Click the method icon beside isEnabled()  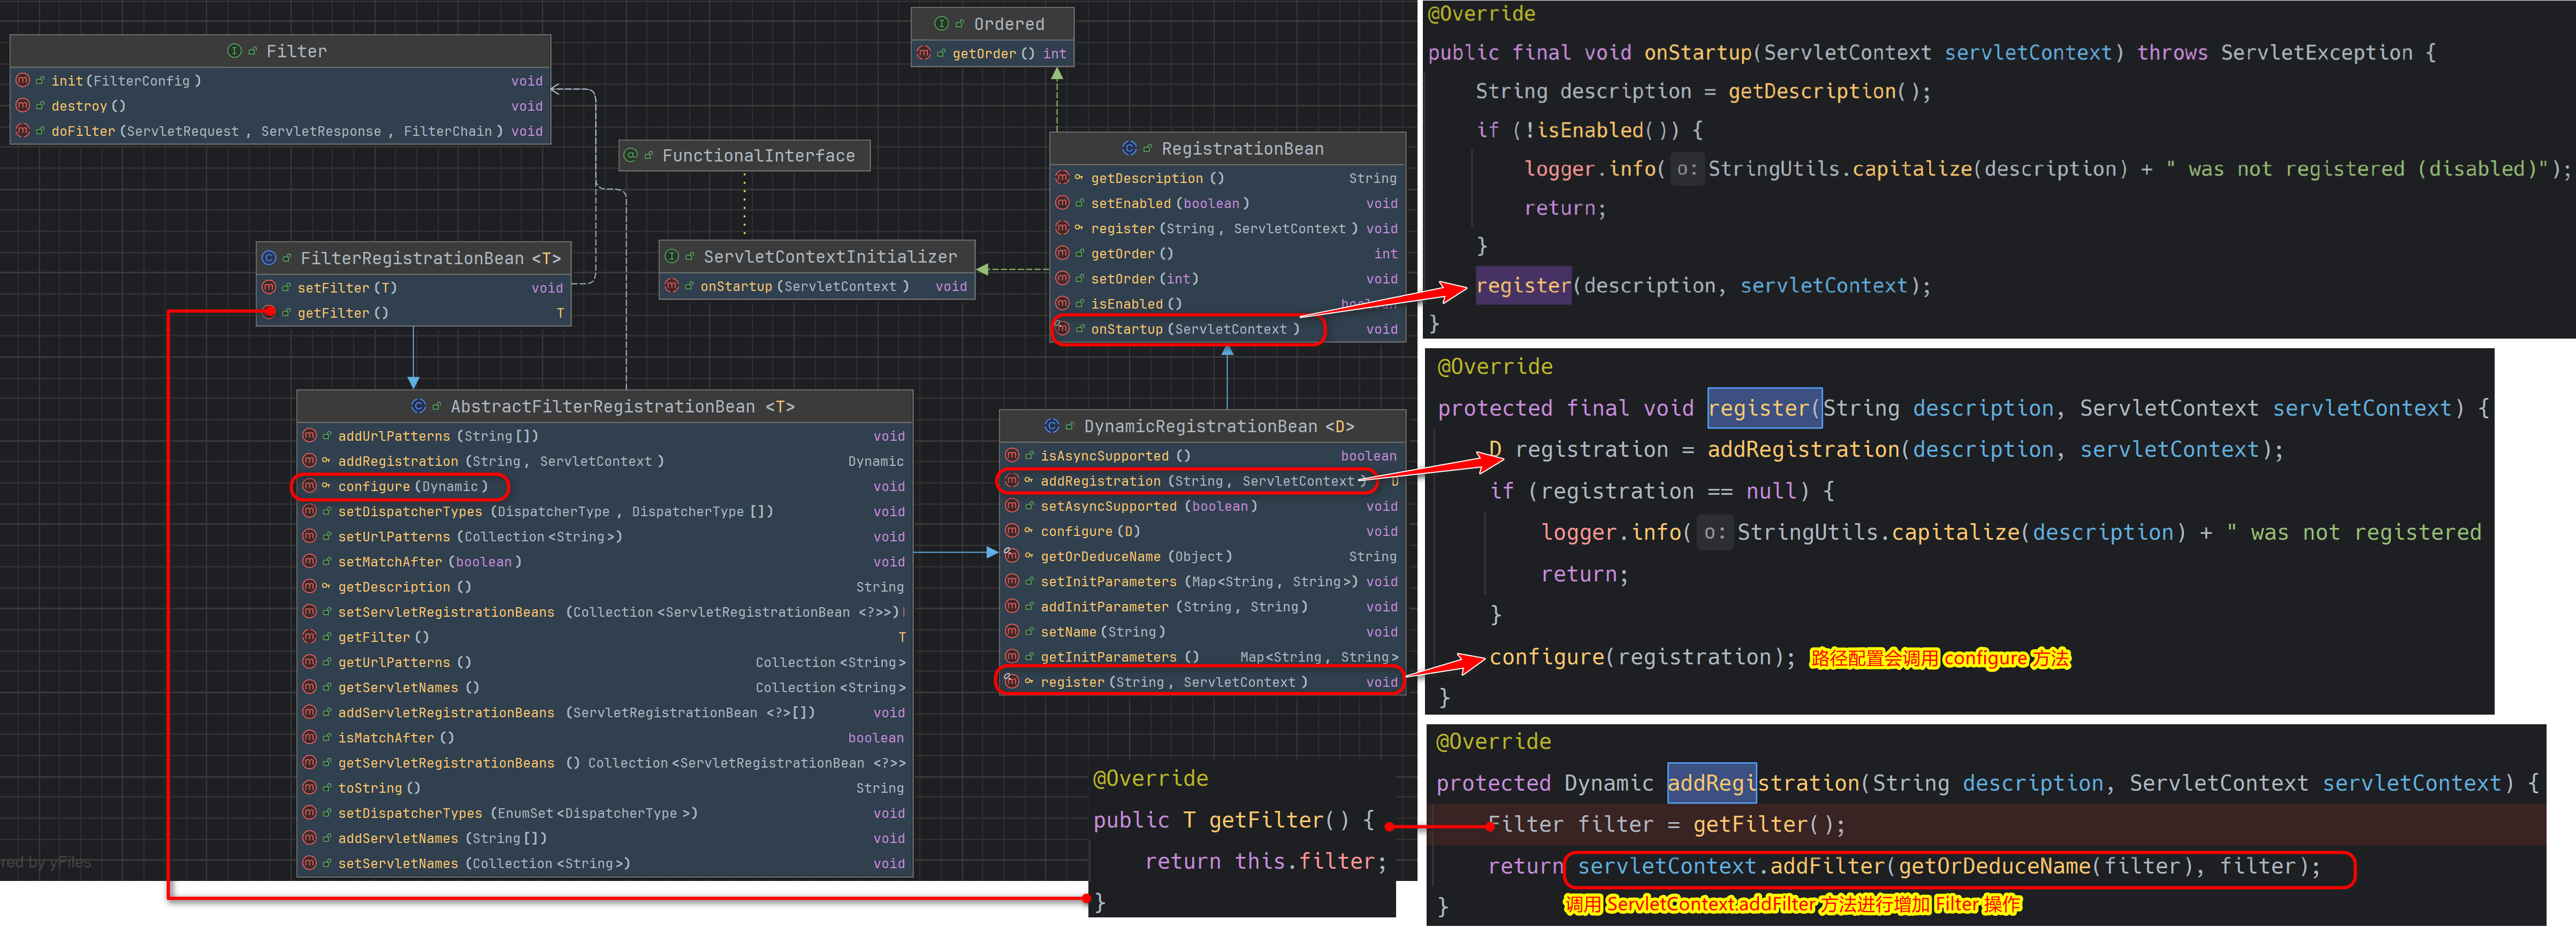point(1062,303)
